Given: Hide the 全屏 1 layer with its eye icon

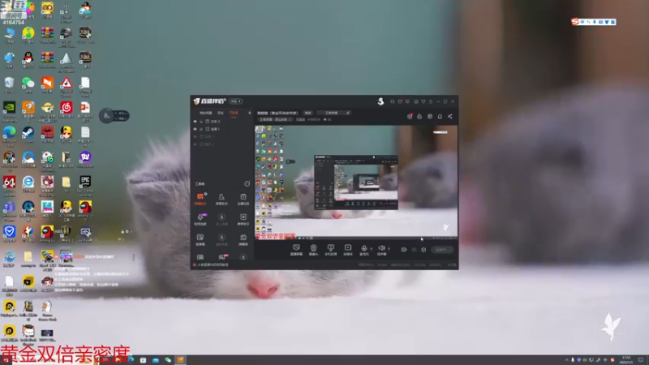Looking at the screenshot, I should click(195, 129).
